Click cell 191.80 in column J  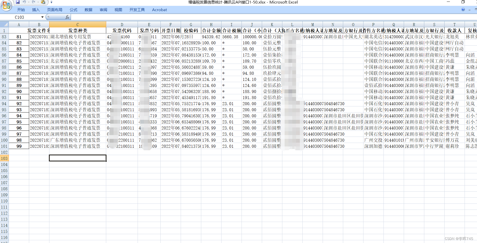click(252, 98)
